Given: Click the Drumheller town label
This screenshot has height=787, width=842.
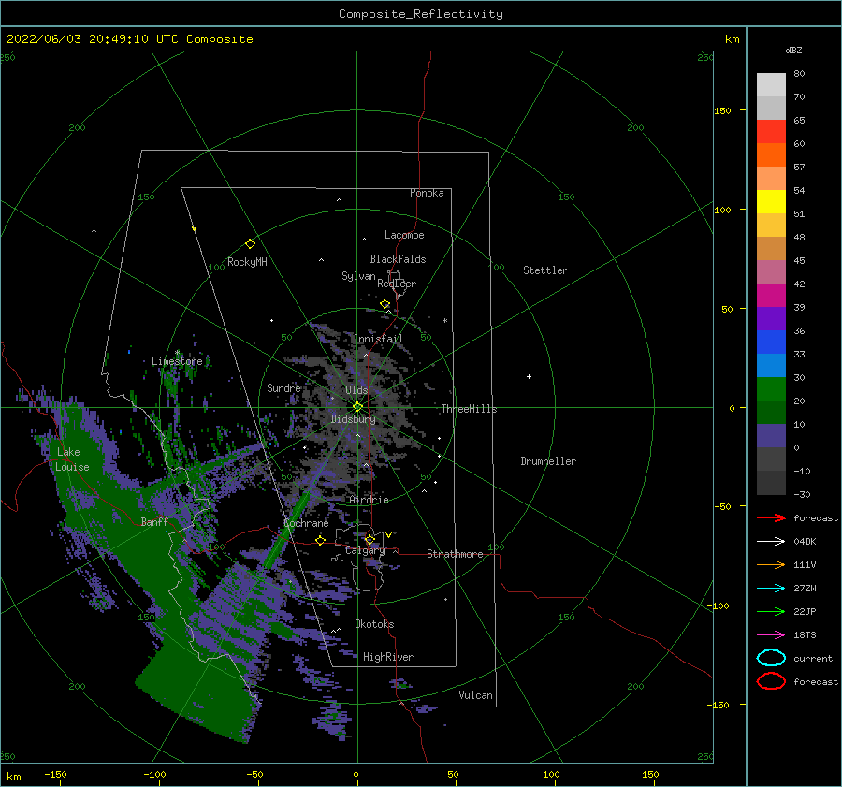Looking at the screenshot, I should 548,461.
